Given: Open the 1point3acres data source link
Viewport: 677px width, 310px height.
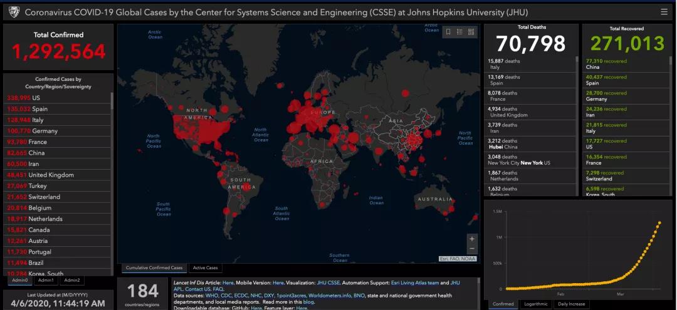Looking at the screenshot, I should coord(291,296).
